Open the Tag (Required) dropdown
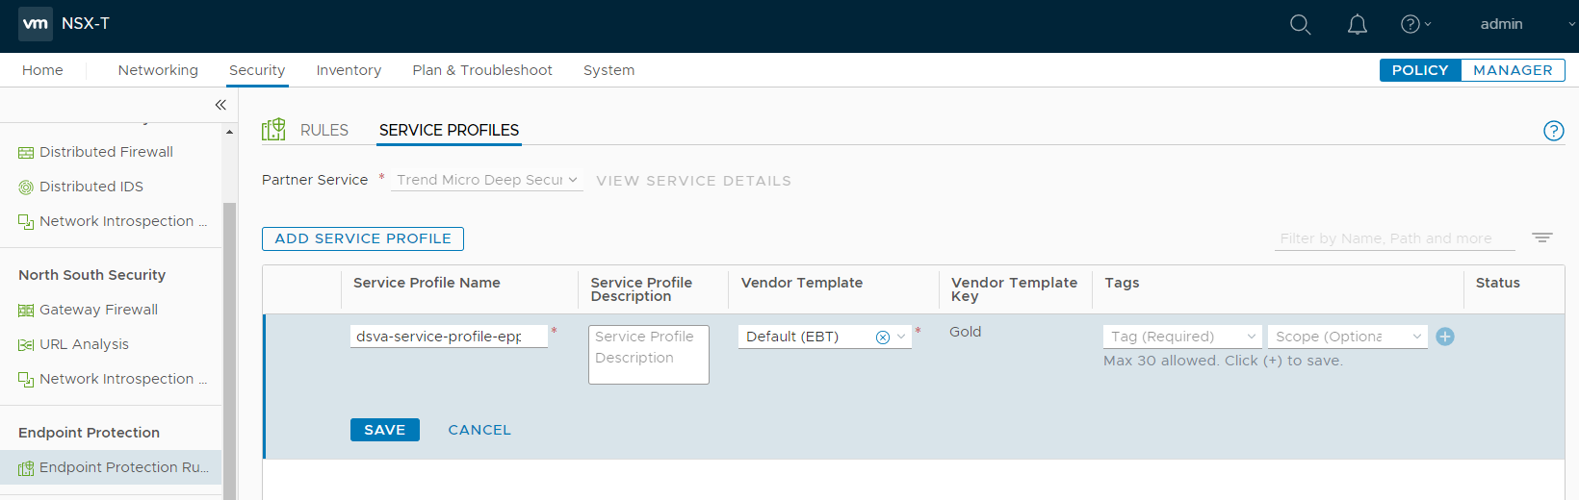Image resolution: width=1579 pixels, height=500 pixels. 1182,337
